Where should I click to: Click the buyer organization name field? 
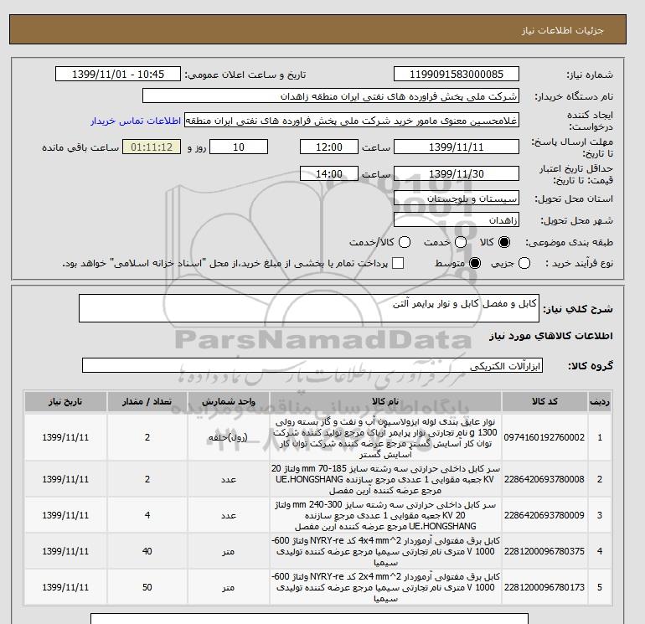[331, 95]
